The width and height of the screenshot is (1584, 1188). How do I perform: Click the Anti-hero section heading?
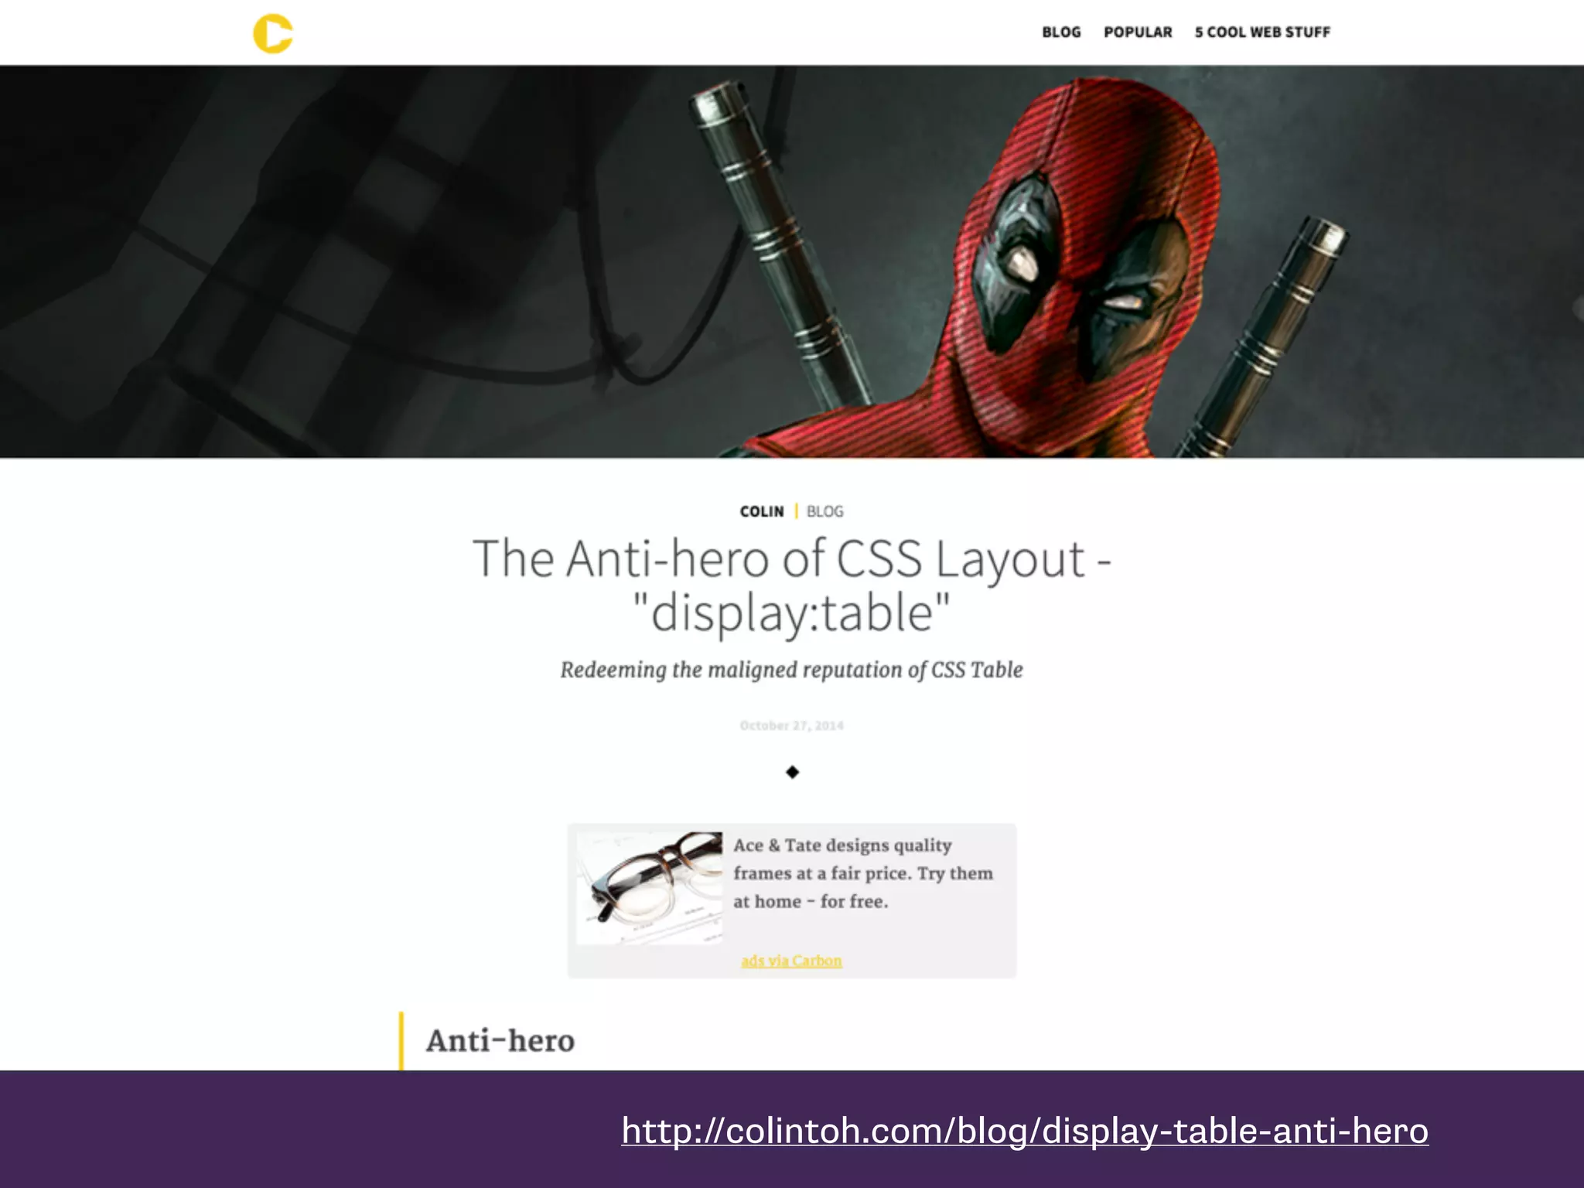(x=500, y=1041)
